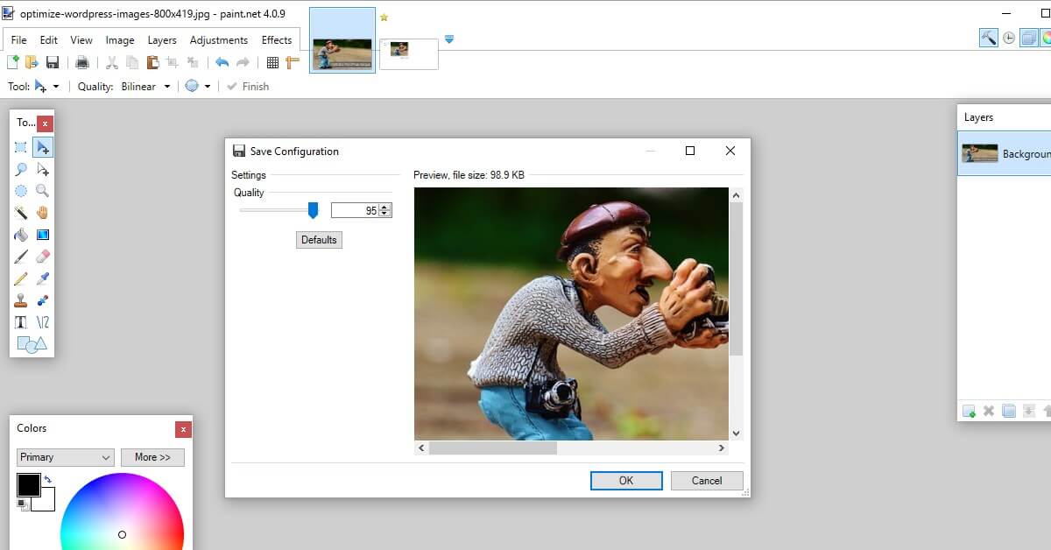Increase Quality value with spinner up arrow
The width and height of the screenshot is (1051, 550).
coord(385,208)
